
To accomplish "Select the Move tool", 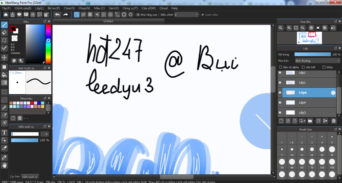I will 4,57.
